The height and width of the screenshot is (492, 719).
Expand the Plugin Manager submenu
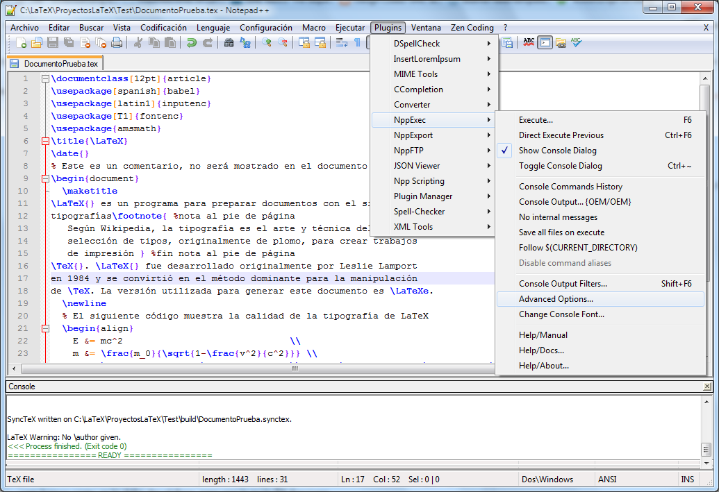tap(433, 196)
